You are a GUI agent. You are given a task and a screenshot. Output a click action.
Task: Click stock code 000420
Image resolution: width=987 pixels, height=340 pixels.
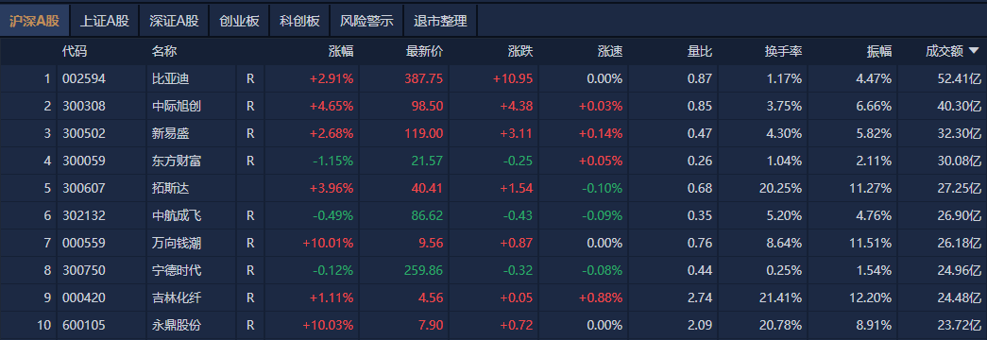[84, 297]
